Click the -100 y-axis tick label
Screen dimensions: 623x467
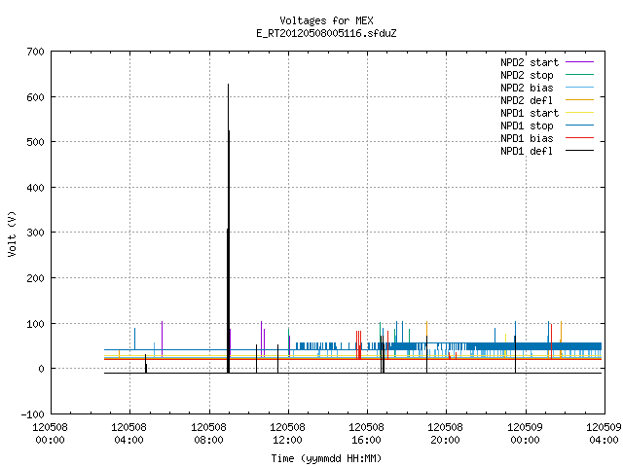tap(32, 414)
